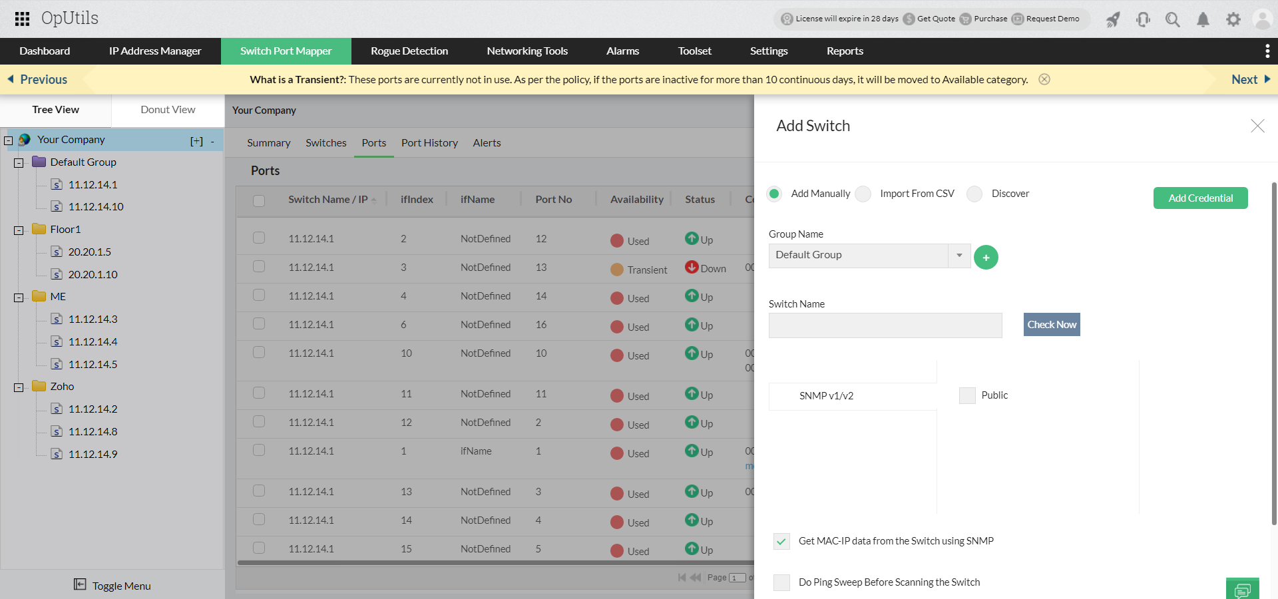Dismiss the Transient info banner
This screenshot has width=1278, height=599.
tap(1044, 79)
